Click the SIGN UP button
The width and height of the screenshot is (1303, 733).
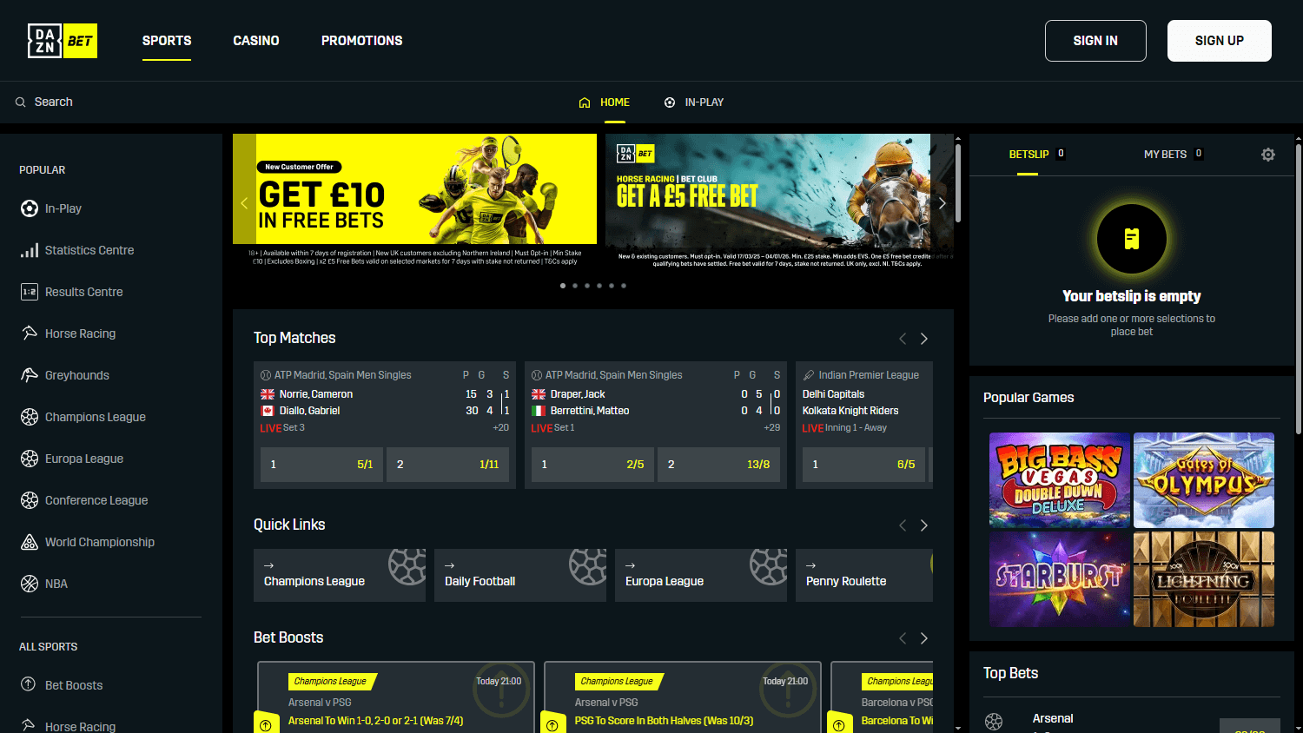point(1220,41)
